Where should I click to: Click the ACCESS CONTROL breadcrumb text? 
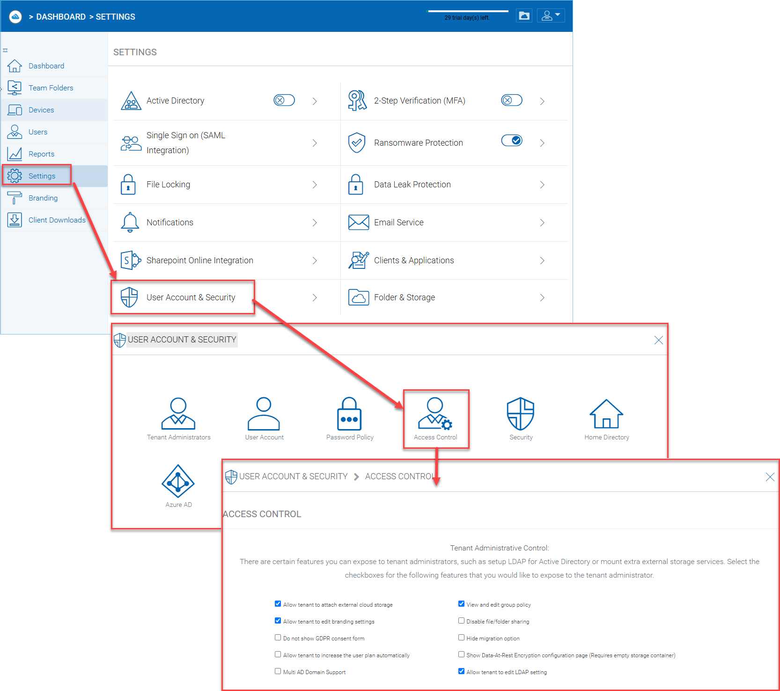point(400,476)
